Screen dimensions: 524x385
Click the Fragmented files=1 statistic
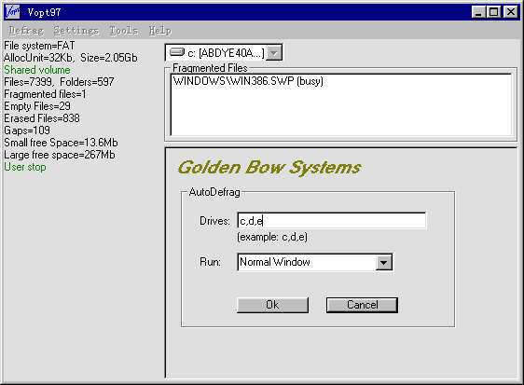45,94
